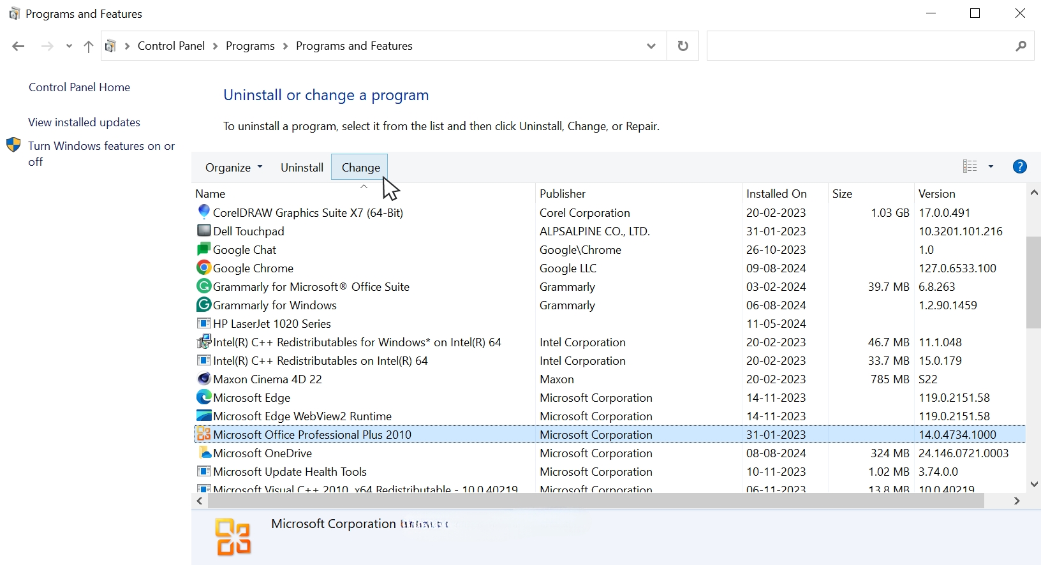
Task: Select Maxon Cinema 4D 22 name text
Action: (x=267, y=379)
